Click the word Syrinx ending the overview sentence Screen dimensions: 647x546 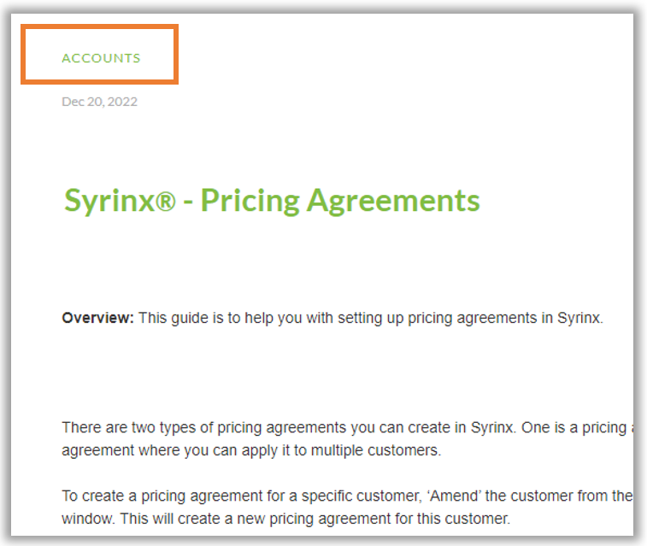[579, 319]
